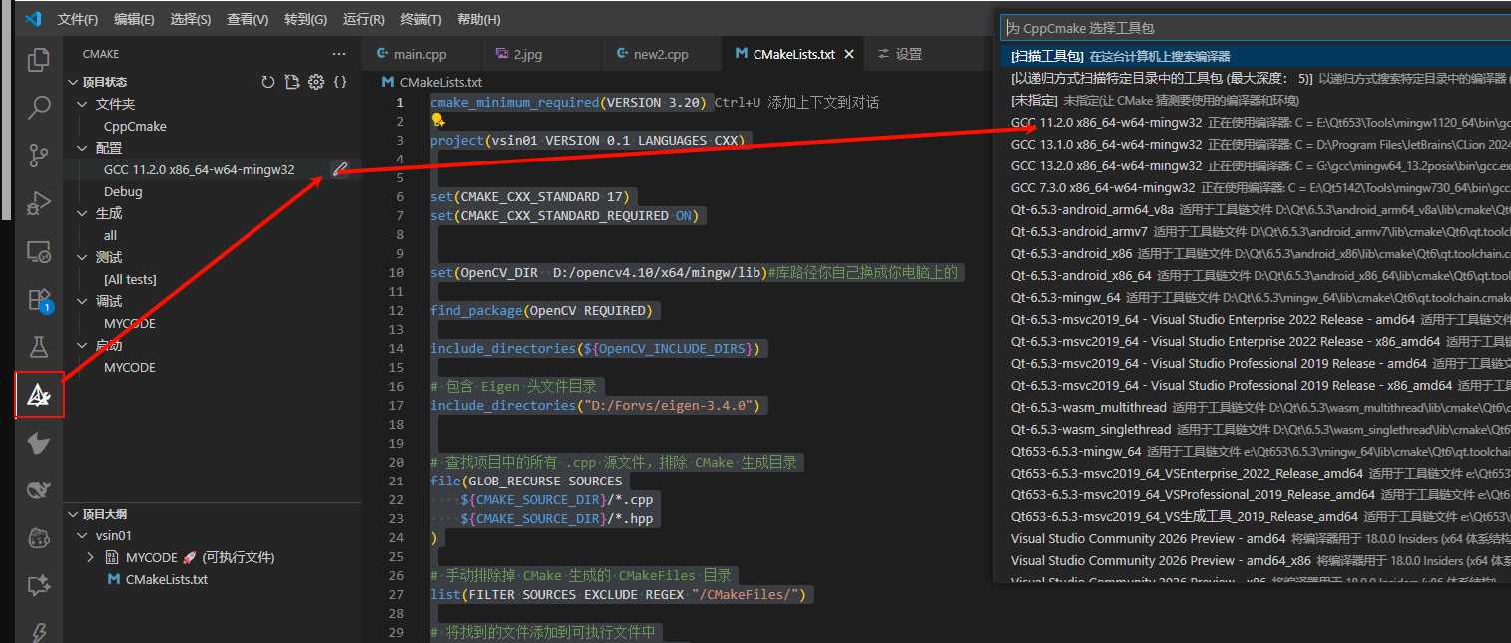The width and height of the screenshot is (1511, 643).
Task: Collapse the 配置 node
Action: point(82,148)
